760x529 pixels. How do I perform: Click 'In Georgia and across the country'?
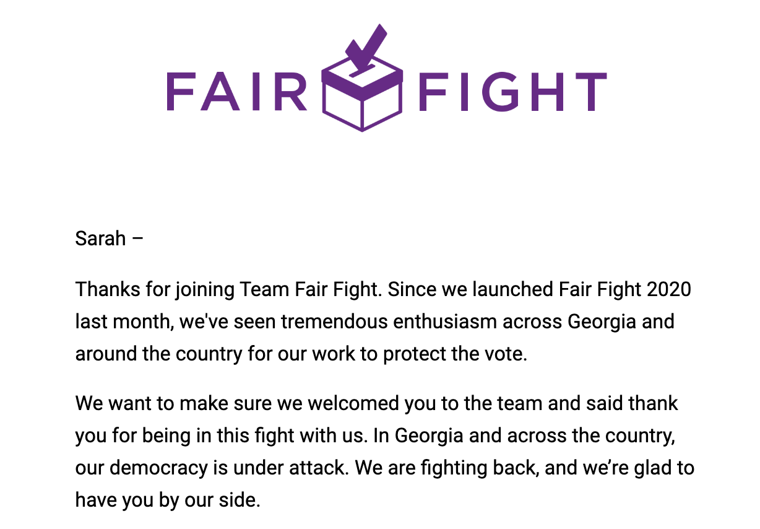point(523,435)
